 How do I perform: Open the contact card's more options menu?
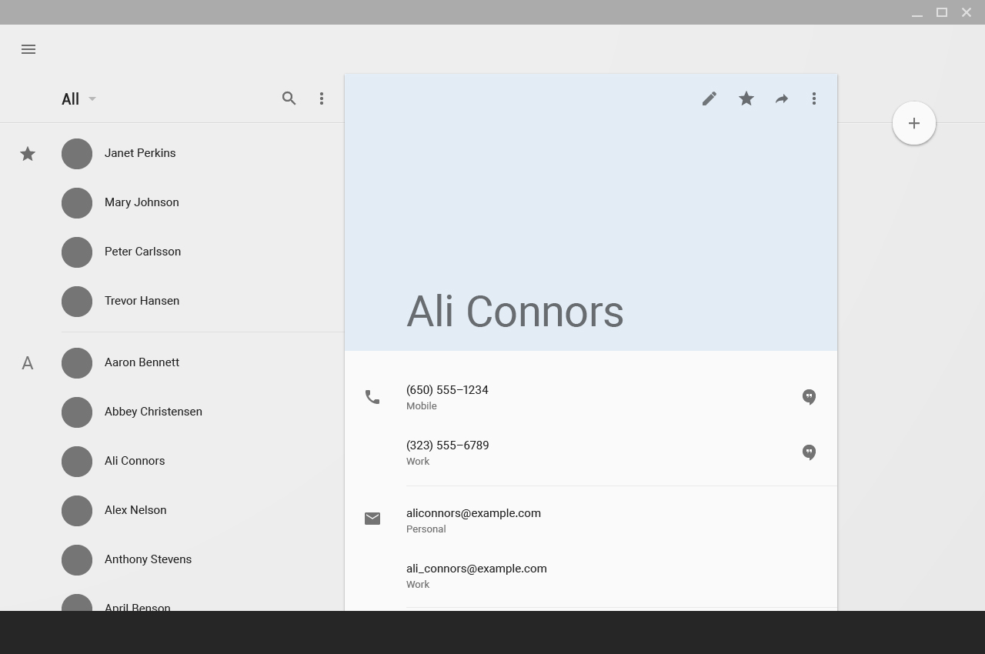(x=813, y=98)
